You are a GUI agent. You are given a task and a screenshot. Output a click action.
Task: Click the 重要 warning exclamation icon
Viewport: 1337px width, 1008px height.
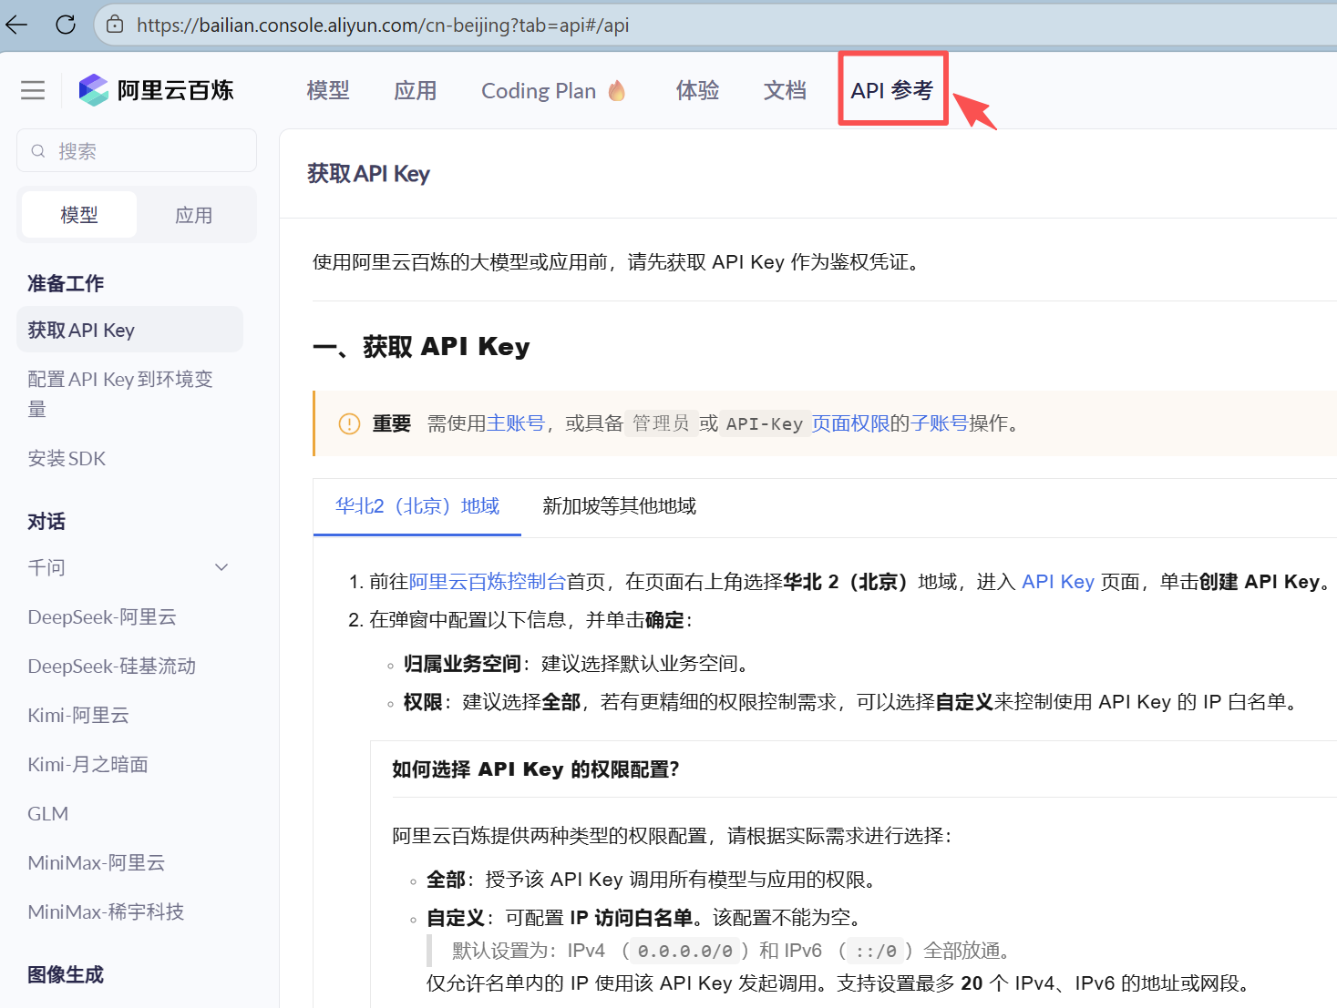[349, 423]
